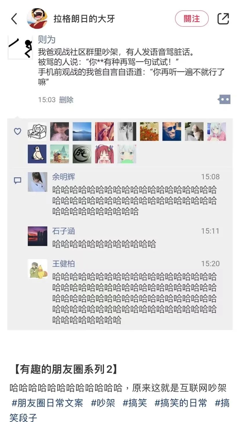Tap the two-dot comment menu icon
Image resolution: width=240 pixels, height=422 pixels.
(224, 100)
